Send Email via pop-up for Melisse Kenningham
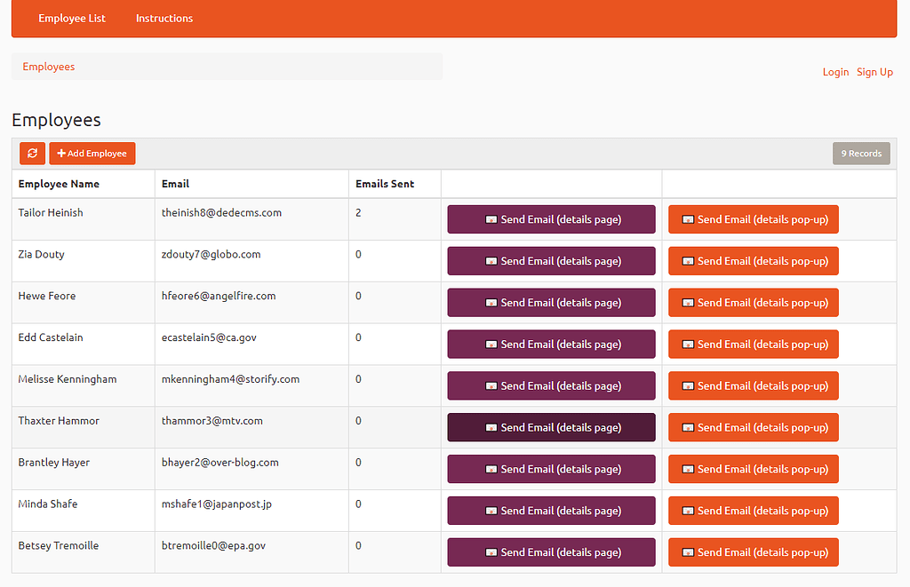Screen dimensions: 910x587 point(753,385)
